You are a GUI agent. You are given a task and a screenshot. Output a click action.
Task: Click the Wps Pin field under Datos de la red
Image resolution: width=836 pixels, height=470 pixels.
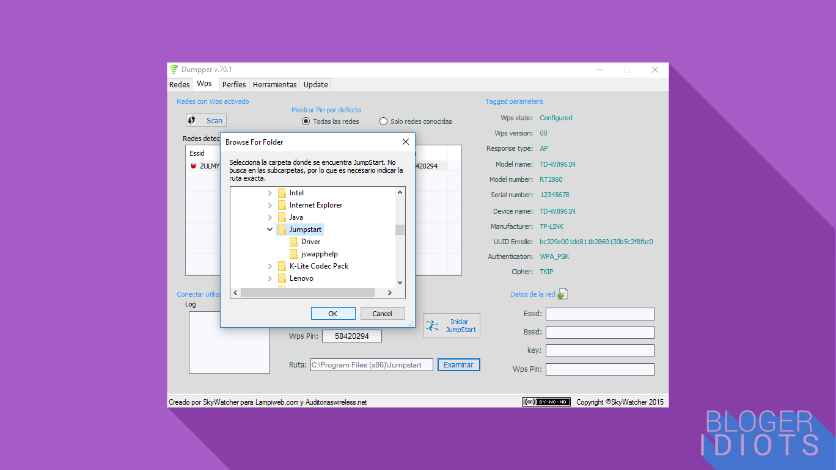(x=600, y=369)
